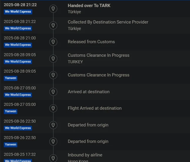Click the Hong Kong location text
Screen dimensions: 190x162
click(x=78, y=161)
